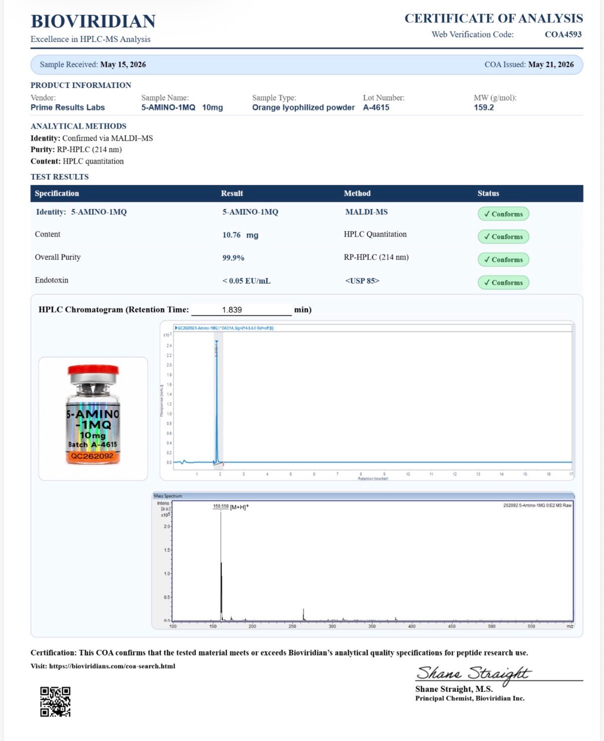Image resolution: width=604 pixels, height=741 pixels.
Task: Click the TEST RESULTS section heading
Action: tap(60, 177)
